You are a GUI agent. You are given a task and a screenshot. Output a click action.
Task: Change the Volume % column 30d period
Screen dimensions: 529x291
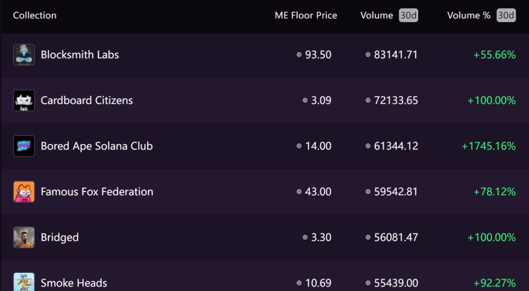tap(506, 16)
